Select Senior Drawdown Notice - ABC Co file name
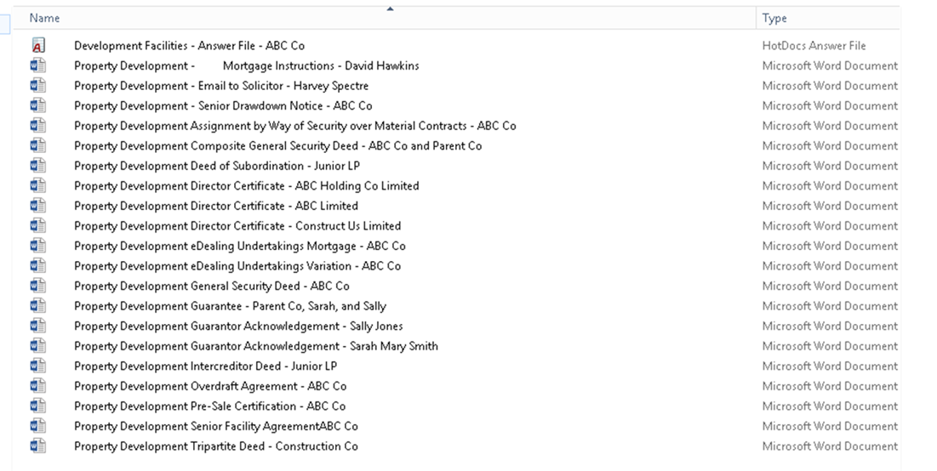The width and height of the screenshot is (937, 471). (223, 105)
